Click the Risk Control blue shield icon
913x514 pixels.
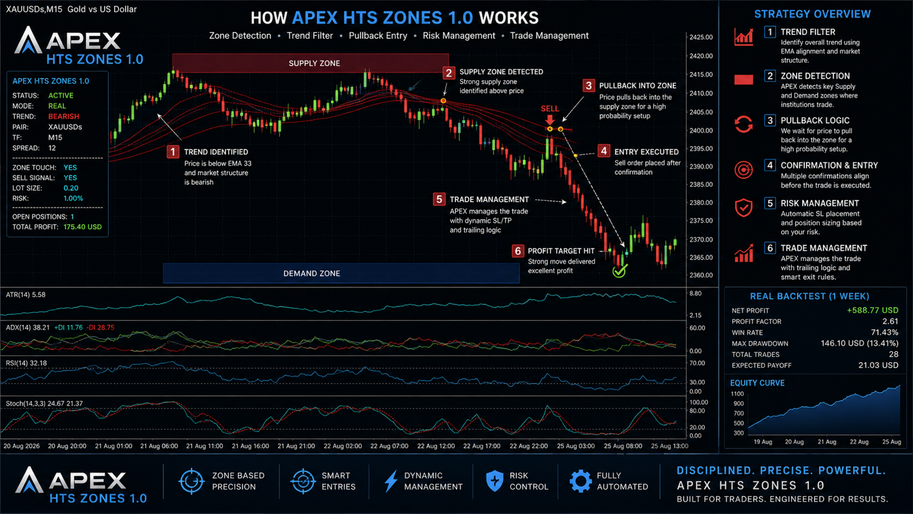click(495, 481)
